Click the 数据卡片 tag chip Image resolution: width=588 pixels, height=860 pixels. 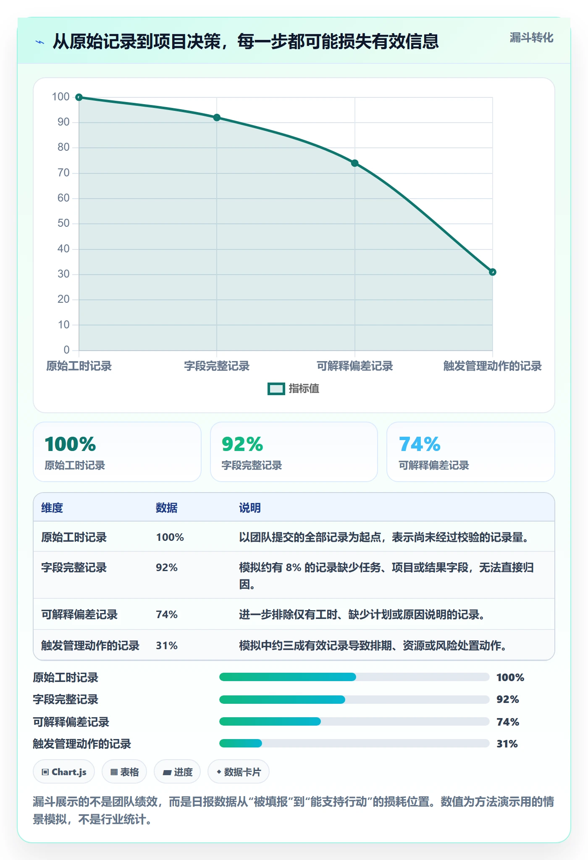(x=239, y=772)
